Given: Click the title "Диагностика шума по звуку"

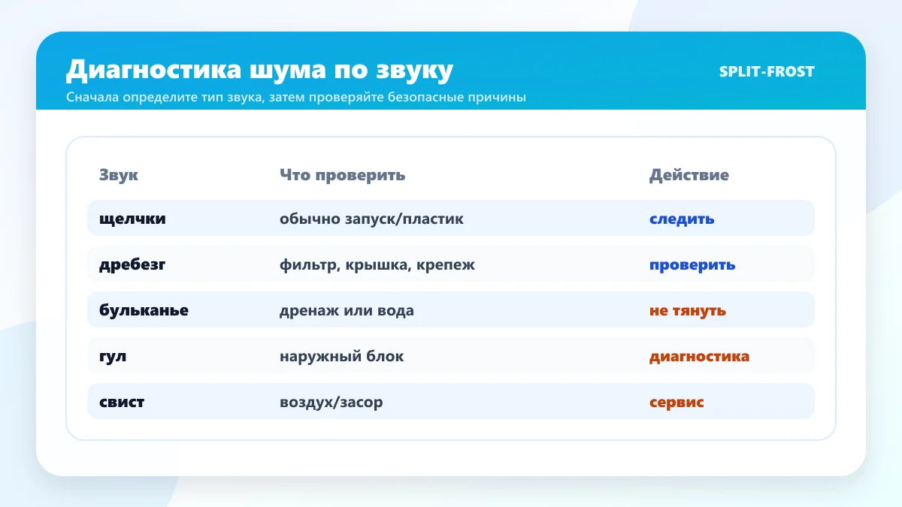Looking at the screenshot, I should coord(259,71).
